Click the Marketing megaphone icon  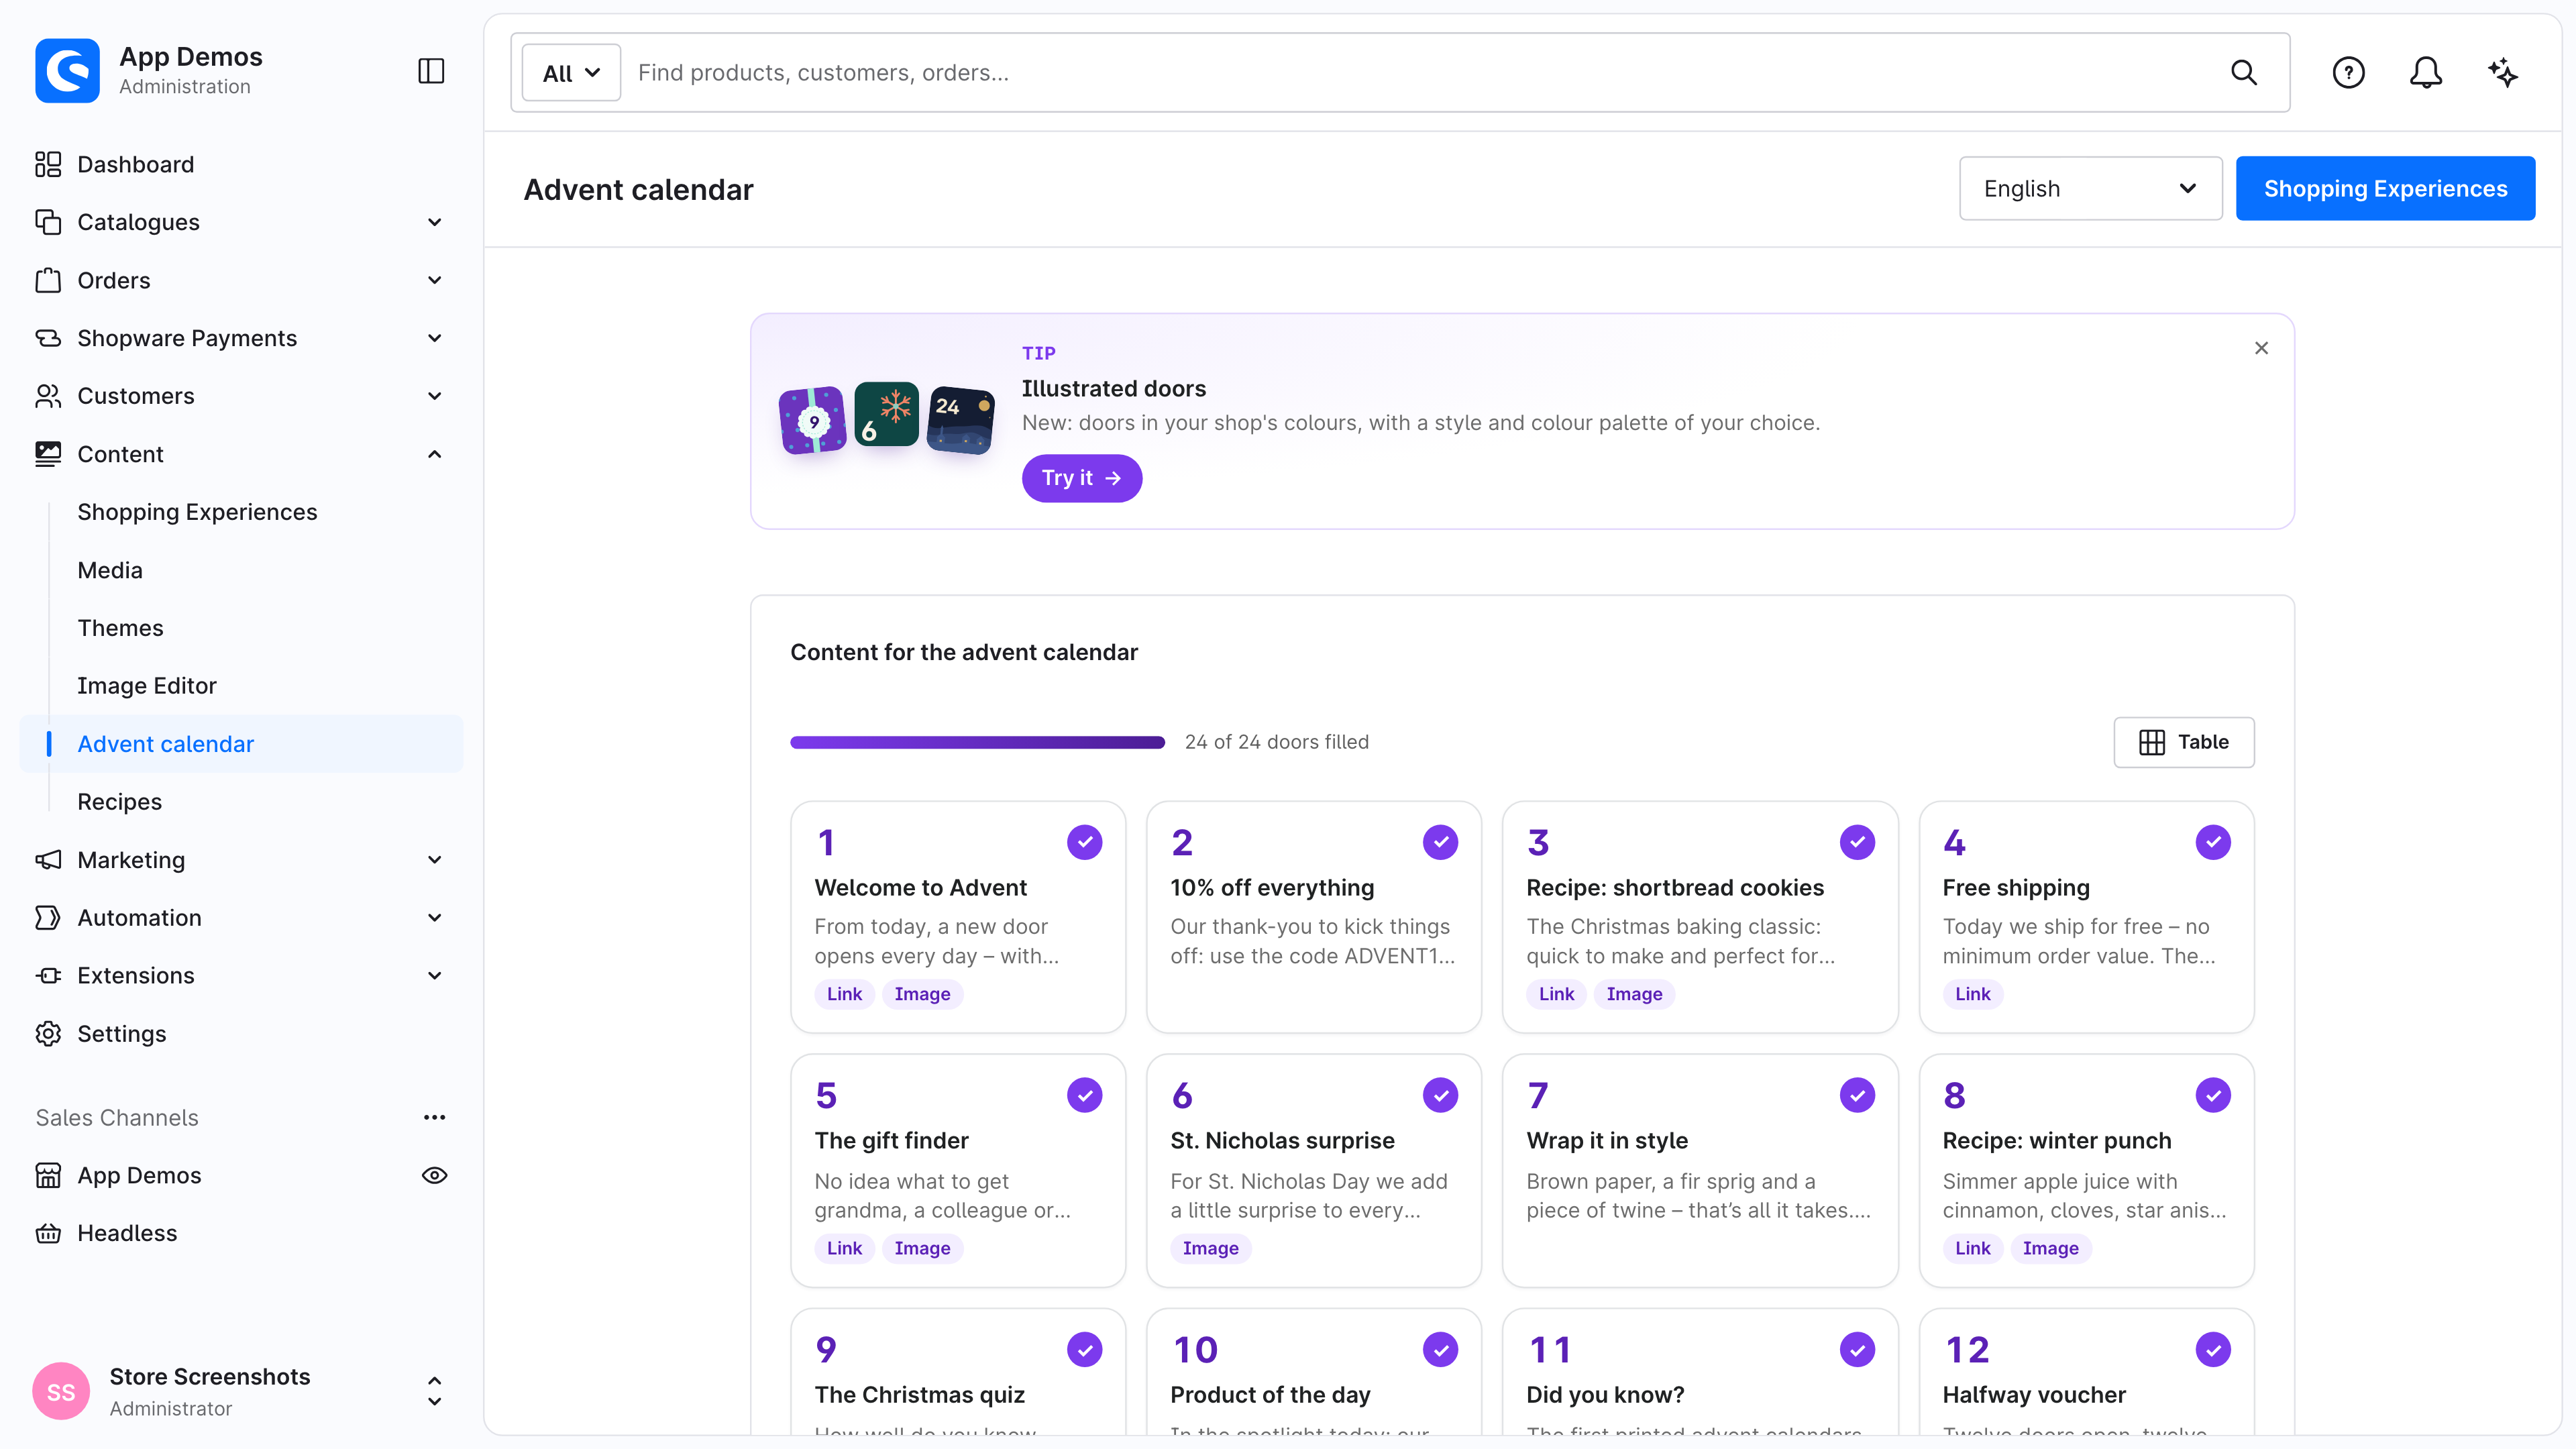point(48,860)
